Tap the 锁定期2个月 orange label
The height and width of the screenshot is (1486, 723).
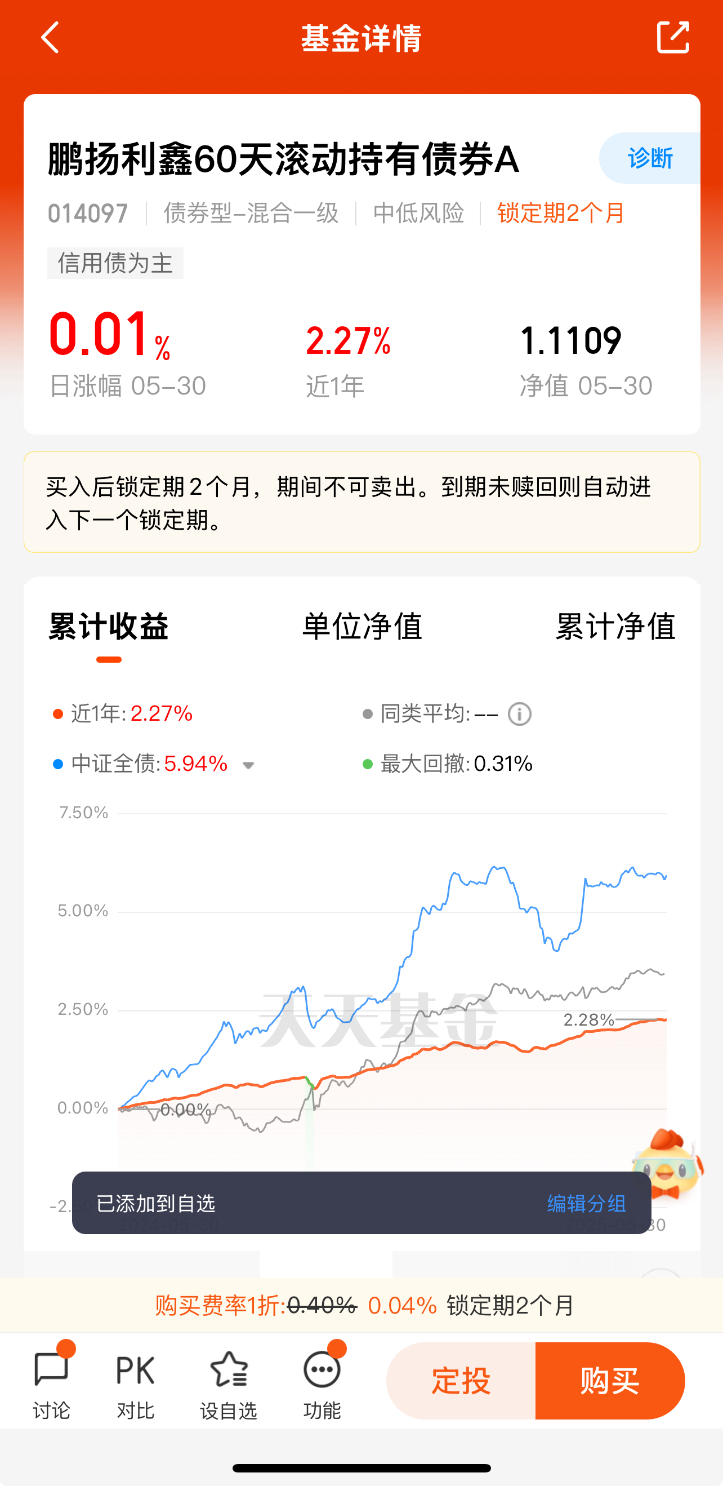560,214
